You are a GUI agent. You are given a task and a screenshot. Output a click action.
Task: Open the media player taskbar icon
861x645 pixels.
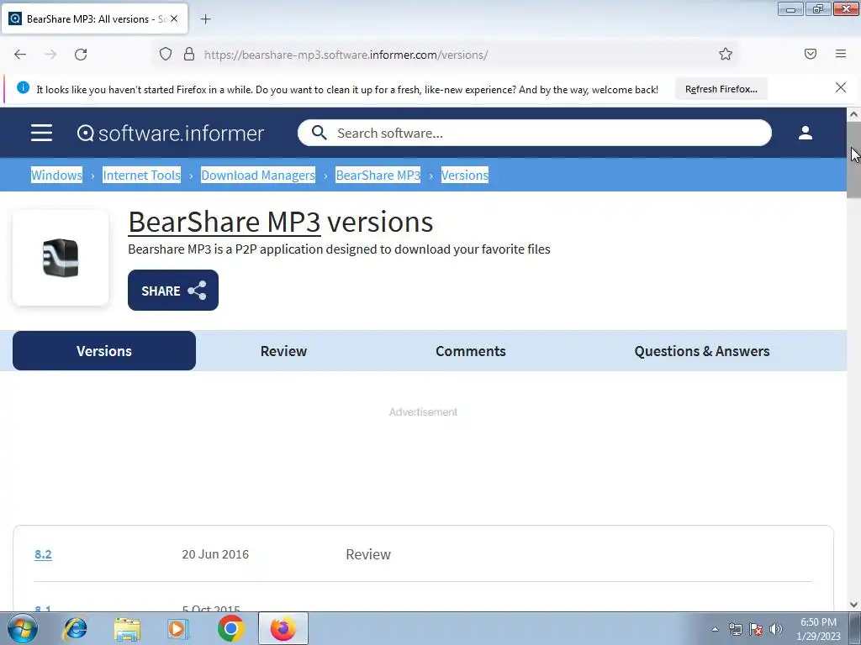click(178, 628)
